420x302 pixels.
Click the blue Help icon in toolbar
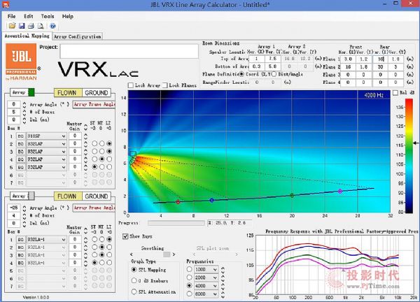click(52, 26)
